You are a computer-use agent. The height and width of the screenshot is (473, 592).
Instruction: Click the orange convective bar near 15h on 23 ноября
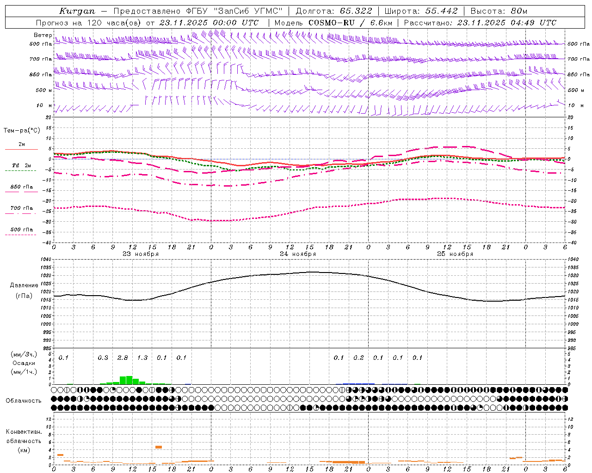click(159, 447)
